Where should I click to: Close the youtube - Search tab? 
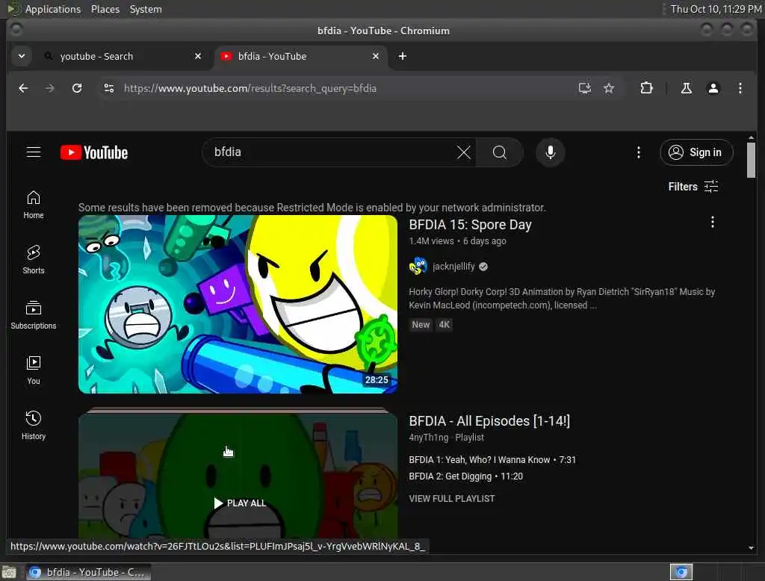pos(197,56)
